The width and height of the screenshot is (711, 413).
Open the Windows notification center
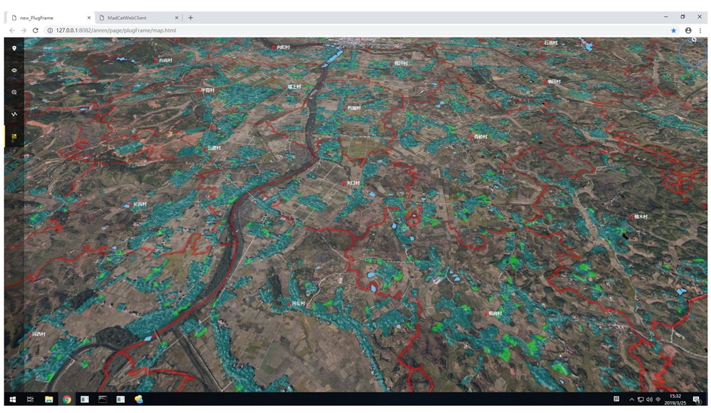[696, 400]
